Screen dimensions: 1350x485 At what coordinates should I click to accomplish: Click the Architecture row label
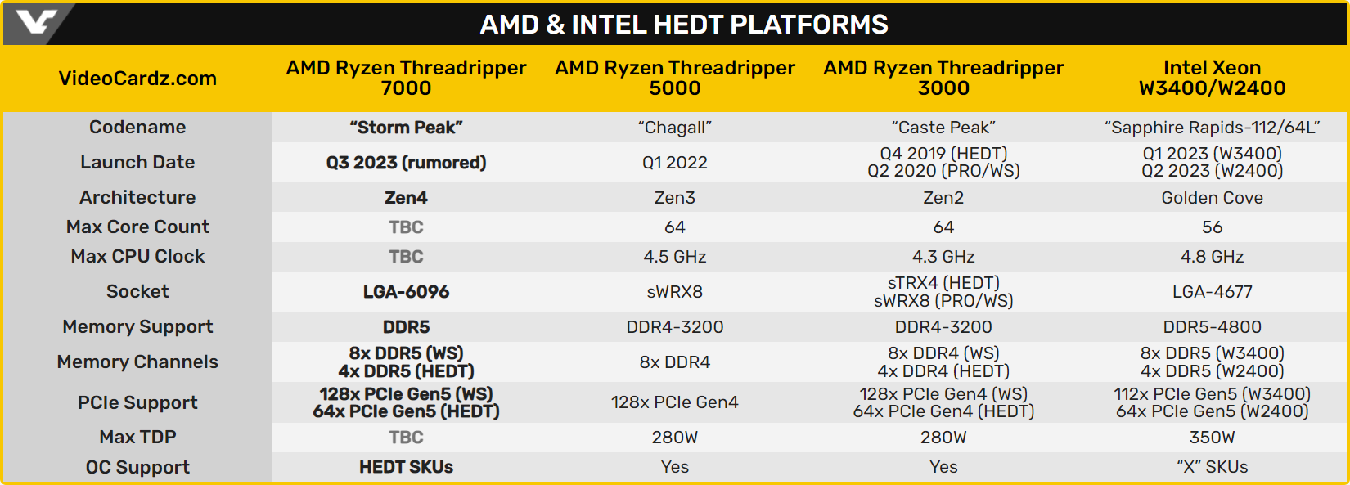(x=137, y=197)
